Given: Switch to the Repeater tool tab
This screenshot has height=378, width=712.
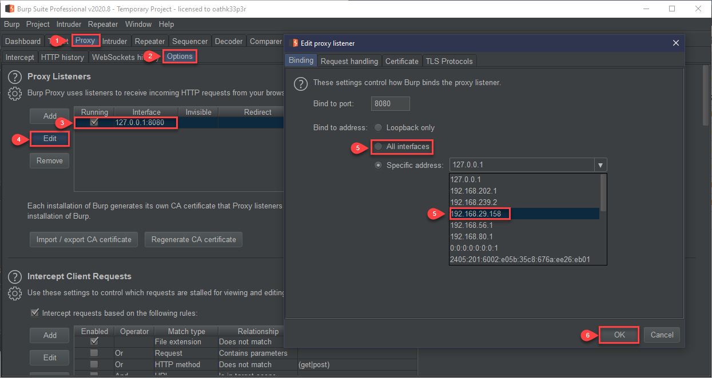Looking at the screenshot, I should pos(150,41).
